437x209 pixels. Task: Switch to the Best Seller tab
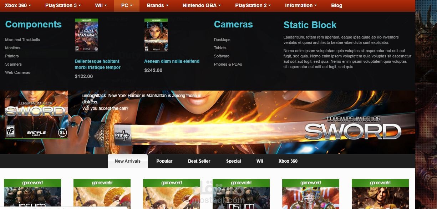click(199, 161)
